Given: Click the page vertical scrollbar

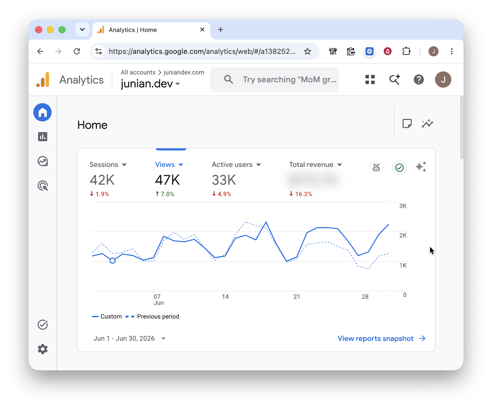Looking at the screenshot, I should 462,128.
